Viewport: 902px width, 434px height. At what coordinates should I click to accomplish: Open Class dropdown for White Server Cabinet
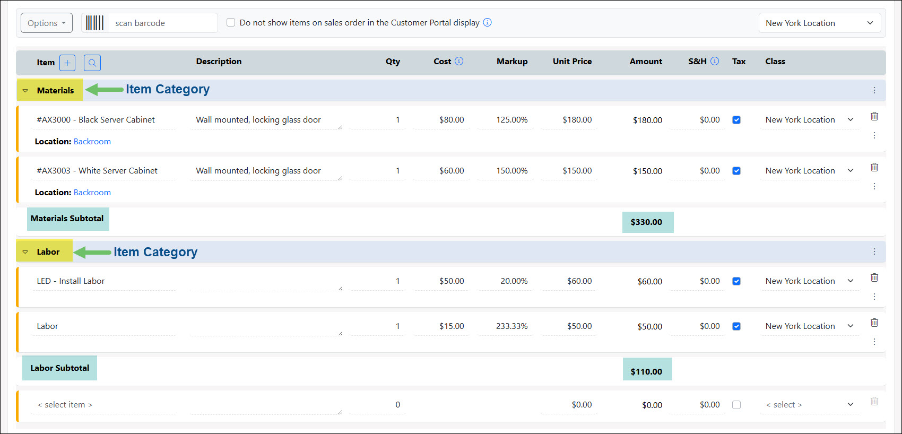(810, 171)
